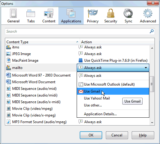Click the MIDI Sequence (audio/x-midi) icon
This screenshot has height=144, width=160.
point(9,102)
